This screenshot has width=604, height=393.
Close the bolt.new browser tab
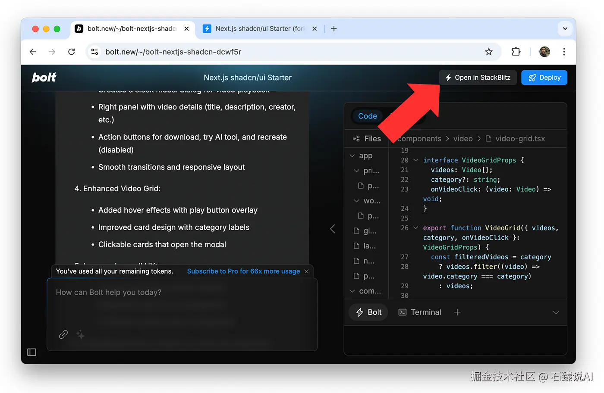(x=186, y=29)
